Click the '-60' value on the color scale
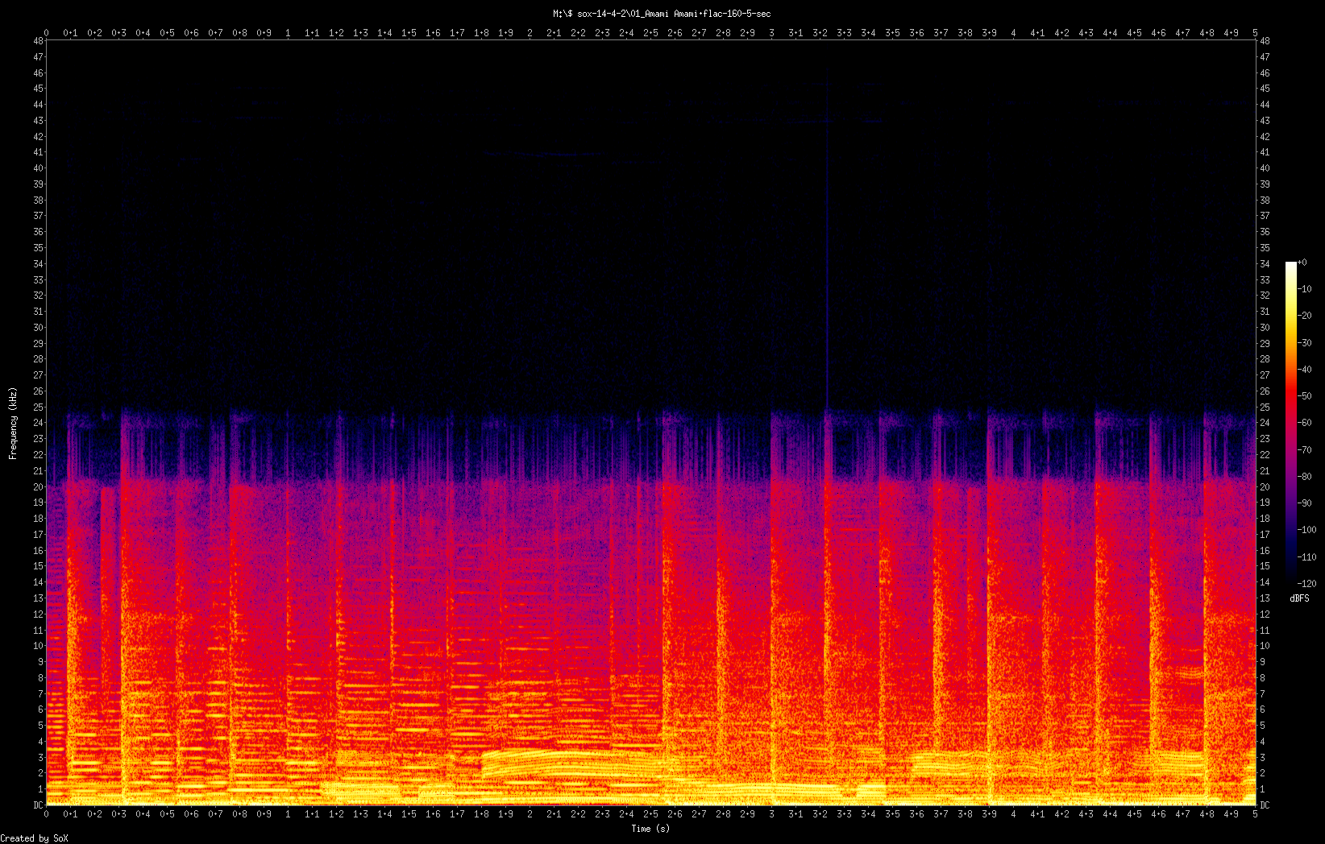This screenshot has height=844, width=1325. point(1306,423)
